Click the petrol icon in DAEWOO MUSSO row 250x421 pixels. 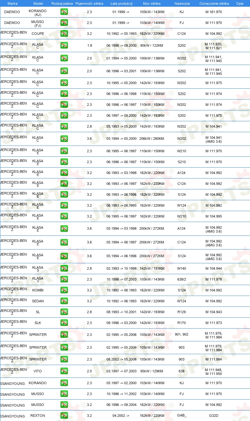tap(64, 23)
